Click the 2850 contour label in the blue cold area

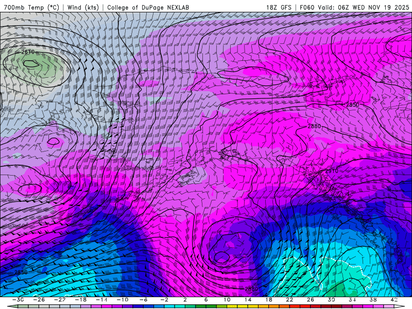pyautogui.click(x=21, y=272)
